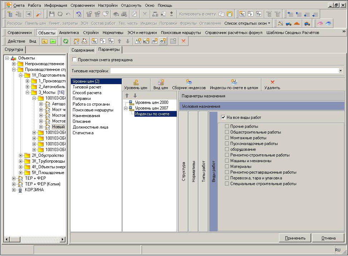
Task: Check the Общестроительные работы checkbox
Action: point(227,132)
